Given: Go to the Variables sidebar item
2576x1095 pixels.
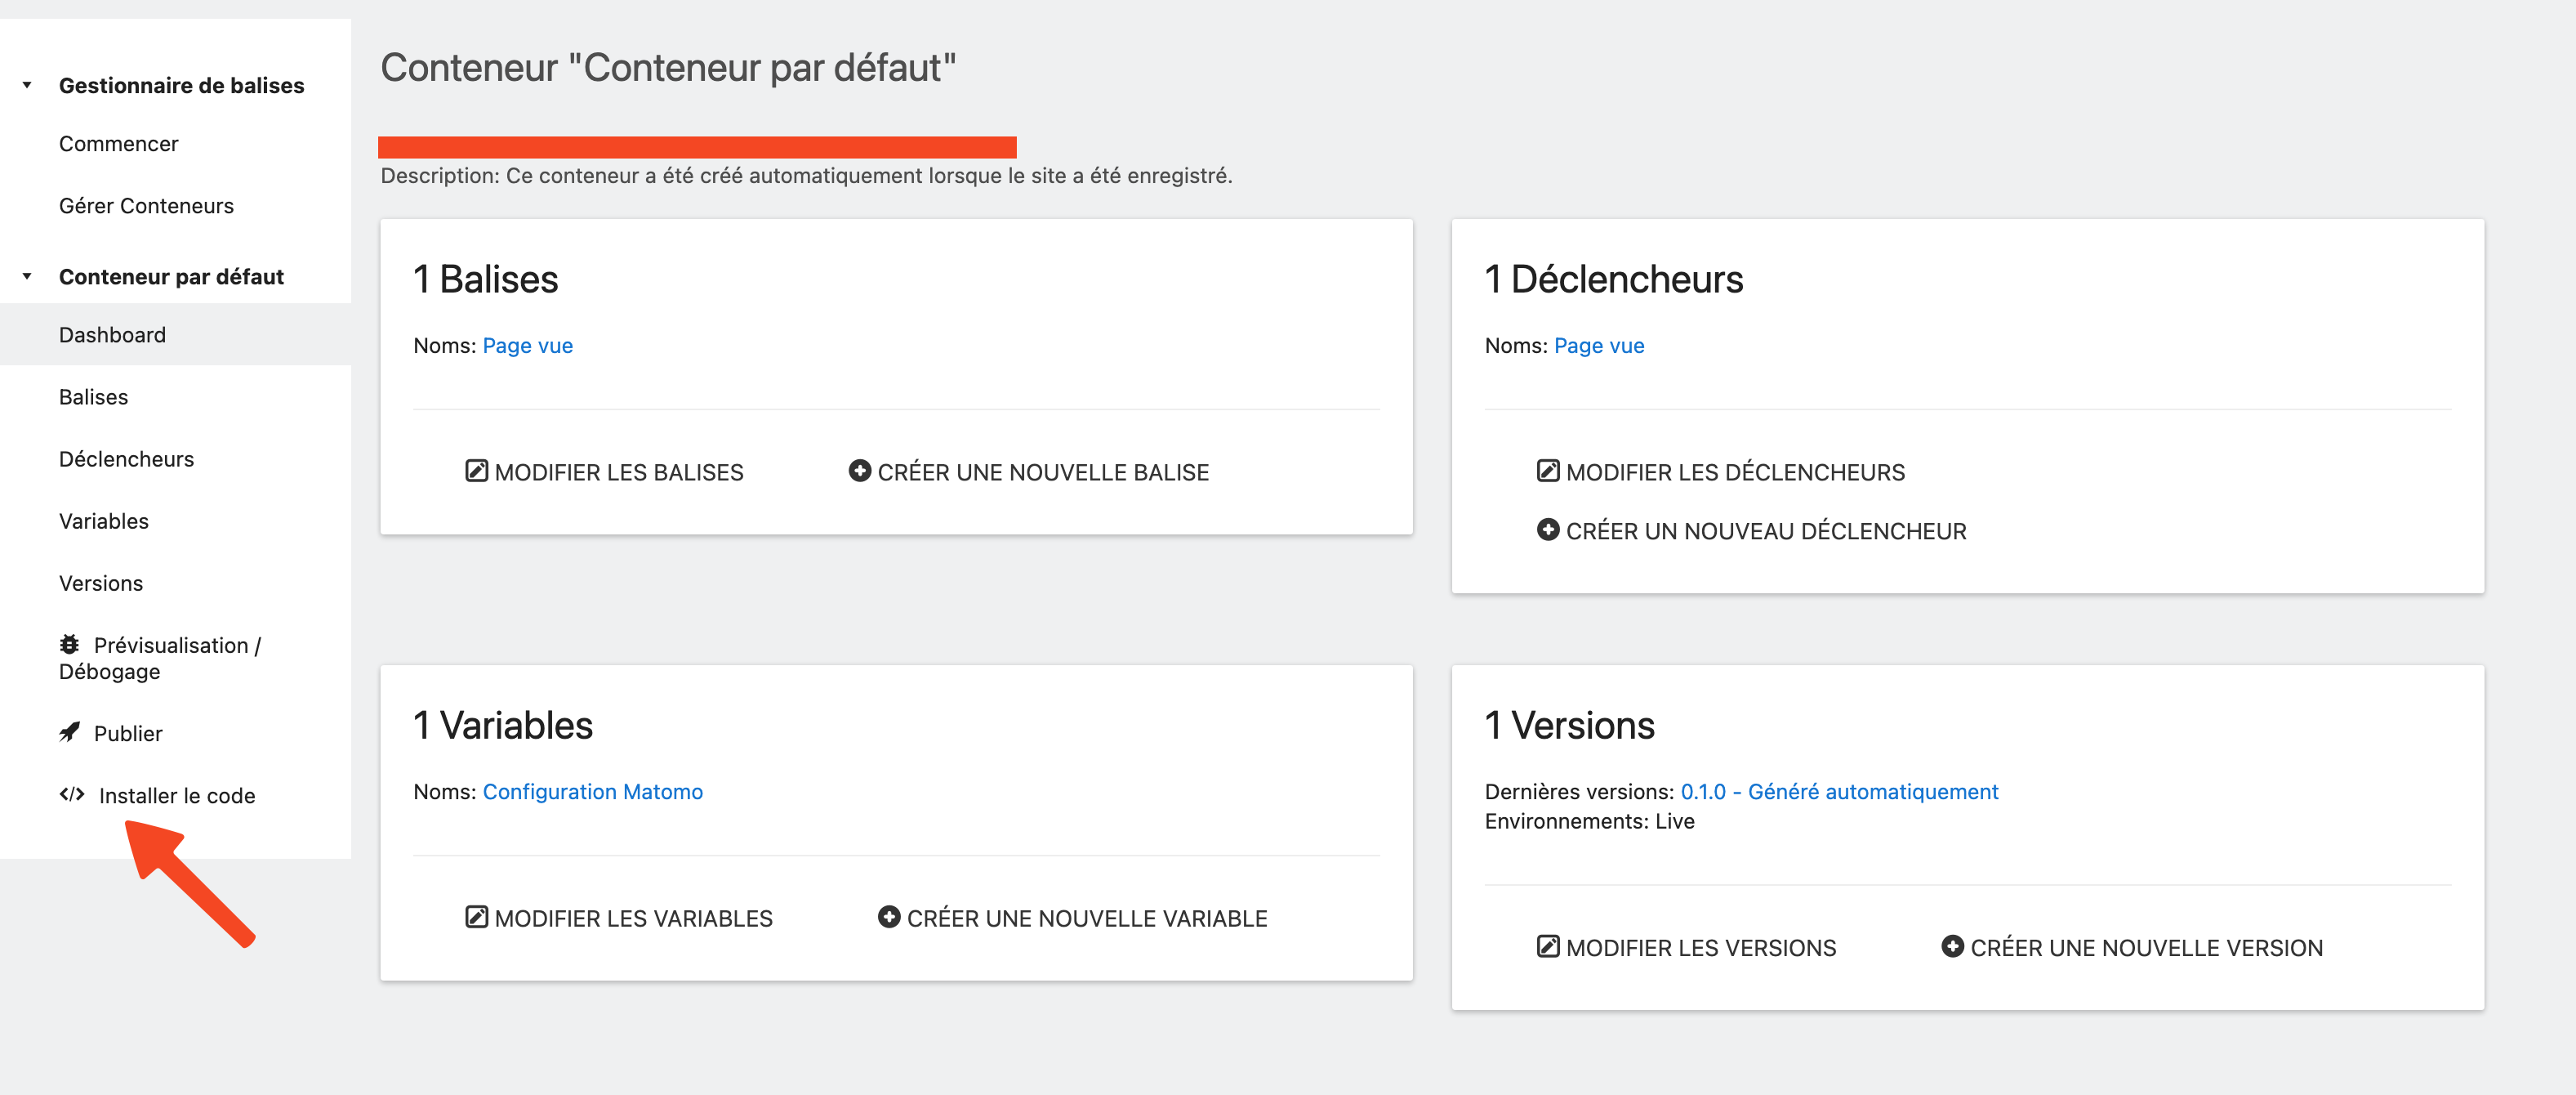Looking at the screenshot, I should tap(104, 521).
